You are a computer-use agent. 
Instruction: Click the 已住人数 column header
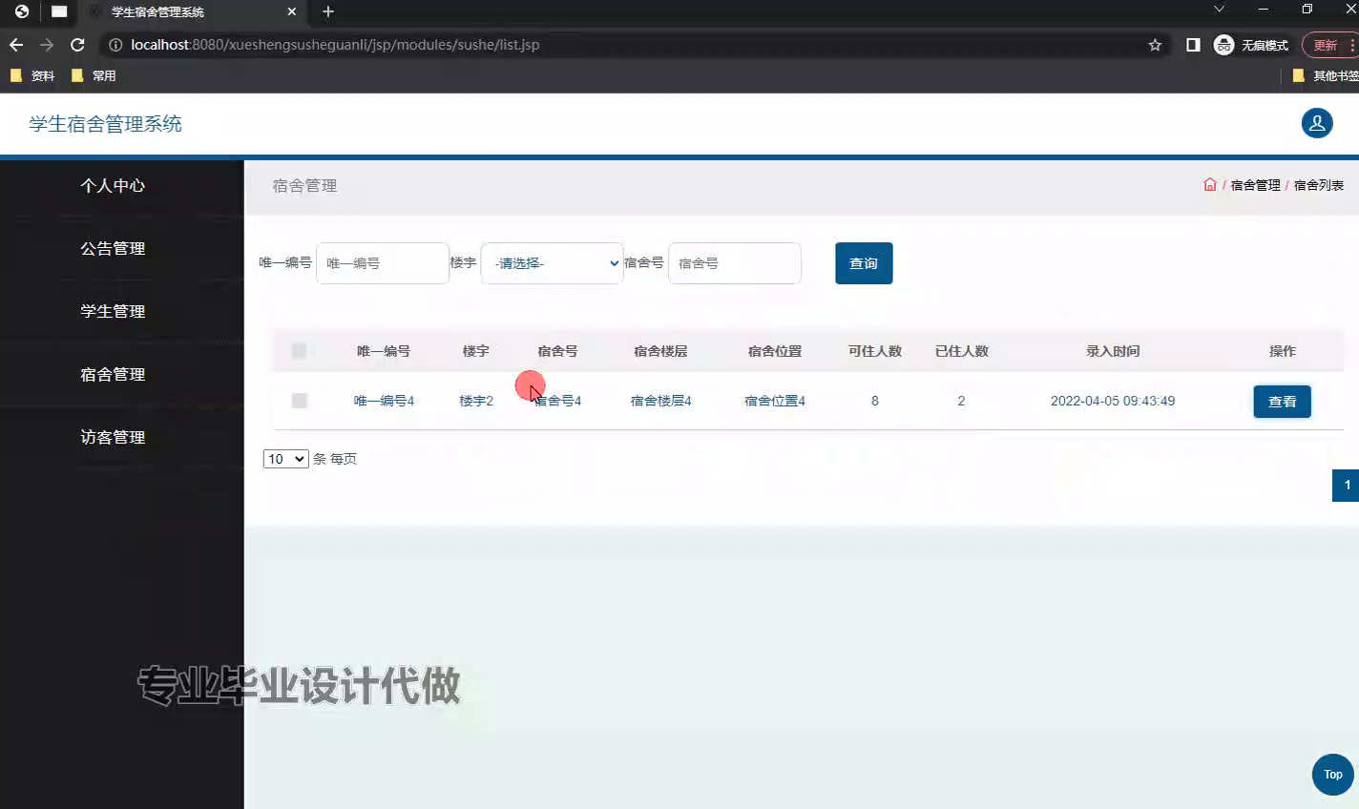point(962,351)
